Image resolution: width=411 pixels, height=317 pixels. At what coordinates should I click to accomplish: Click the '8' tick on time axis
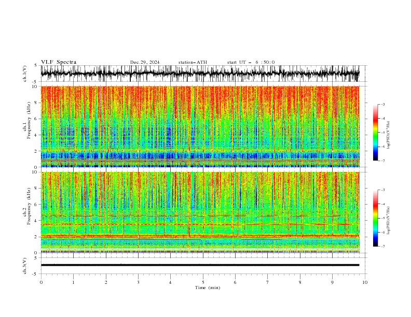pyautogui.click(x=300, y=282)
